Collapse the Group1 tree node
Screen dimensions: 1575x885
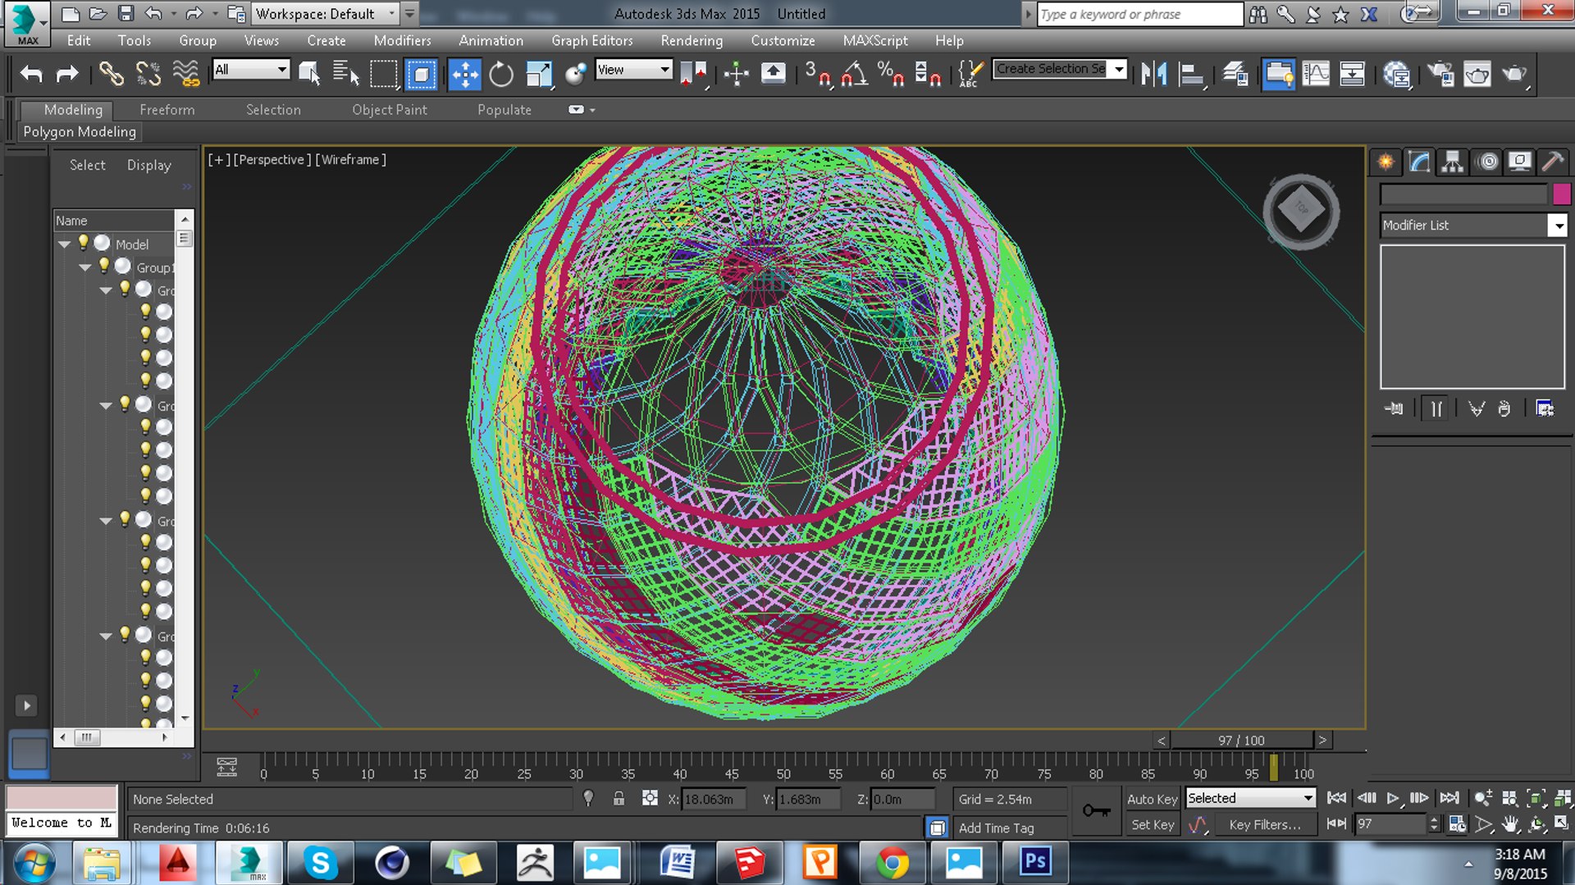(x=84, y=267)
